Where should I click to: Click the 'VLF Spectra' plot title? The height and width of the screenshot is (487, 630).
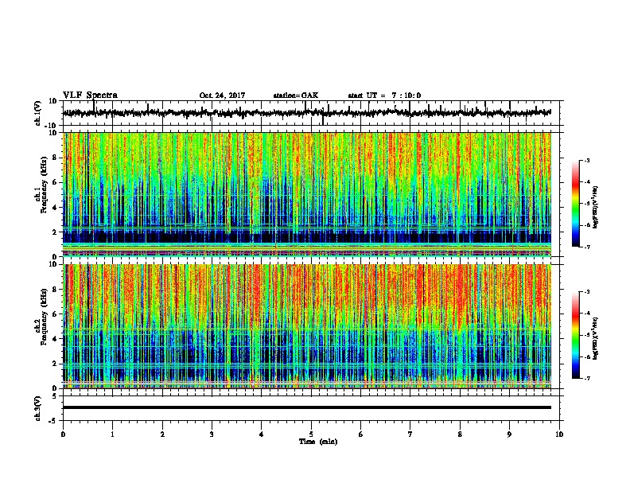click(x=90, y=95)
